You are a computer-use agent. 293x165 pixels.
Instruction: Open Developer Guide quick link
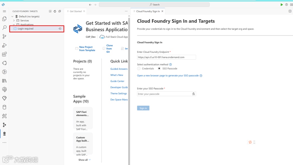(119, 87)
